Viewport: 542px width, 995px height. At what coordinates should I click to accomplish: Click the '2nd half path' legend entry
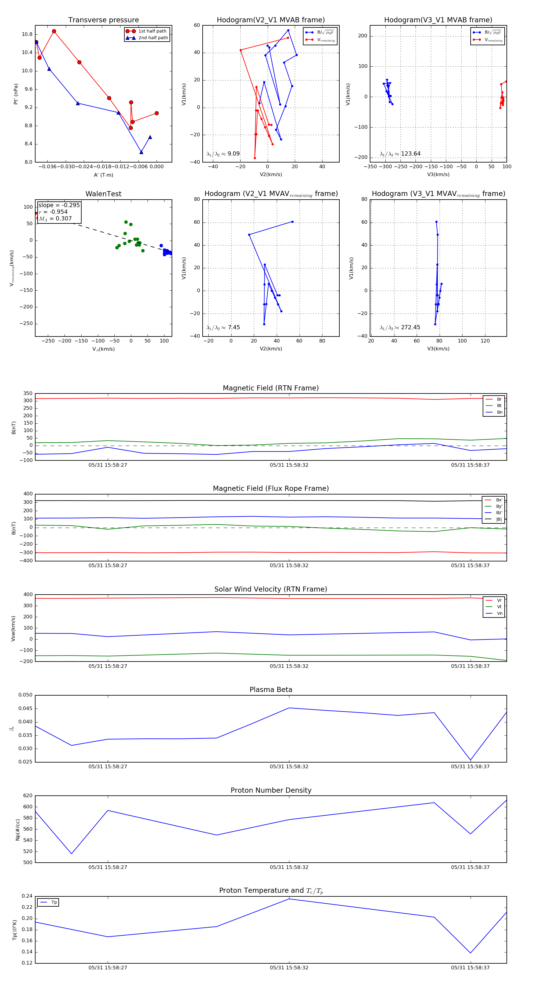147,38
